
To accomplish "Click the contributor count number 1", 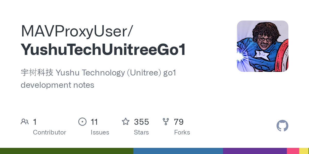I will pyautogui.click(x=35, y=122).
